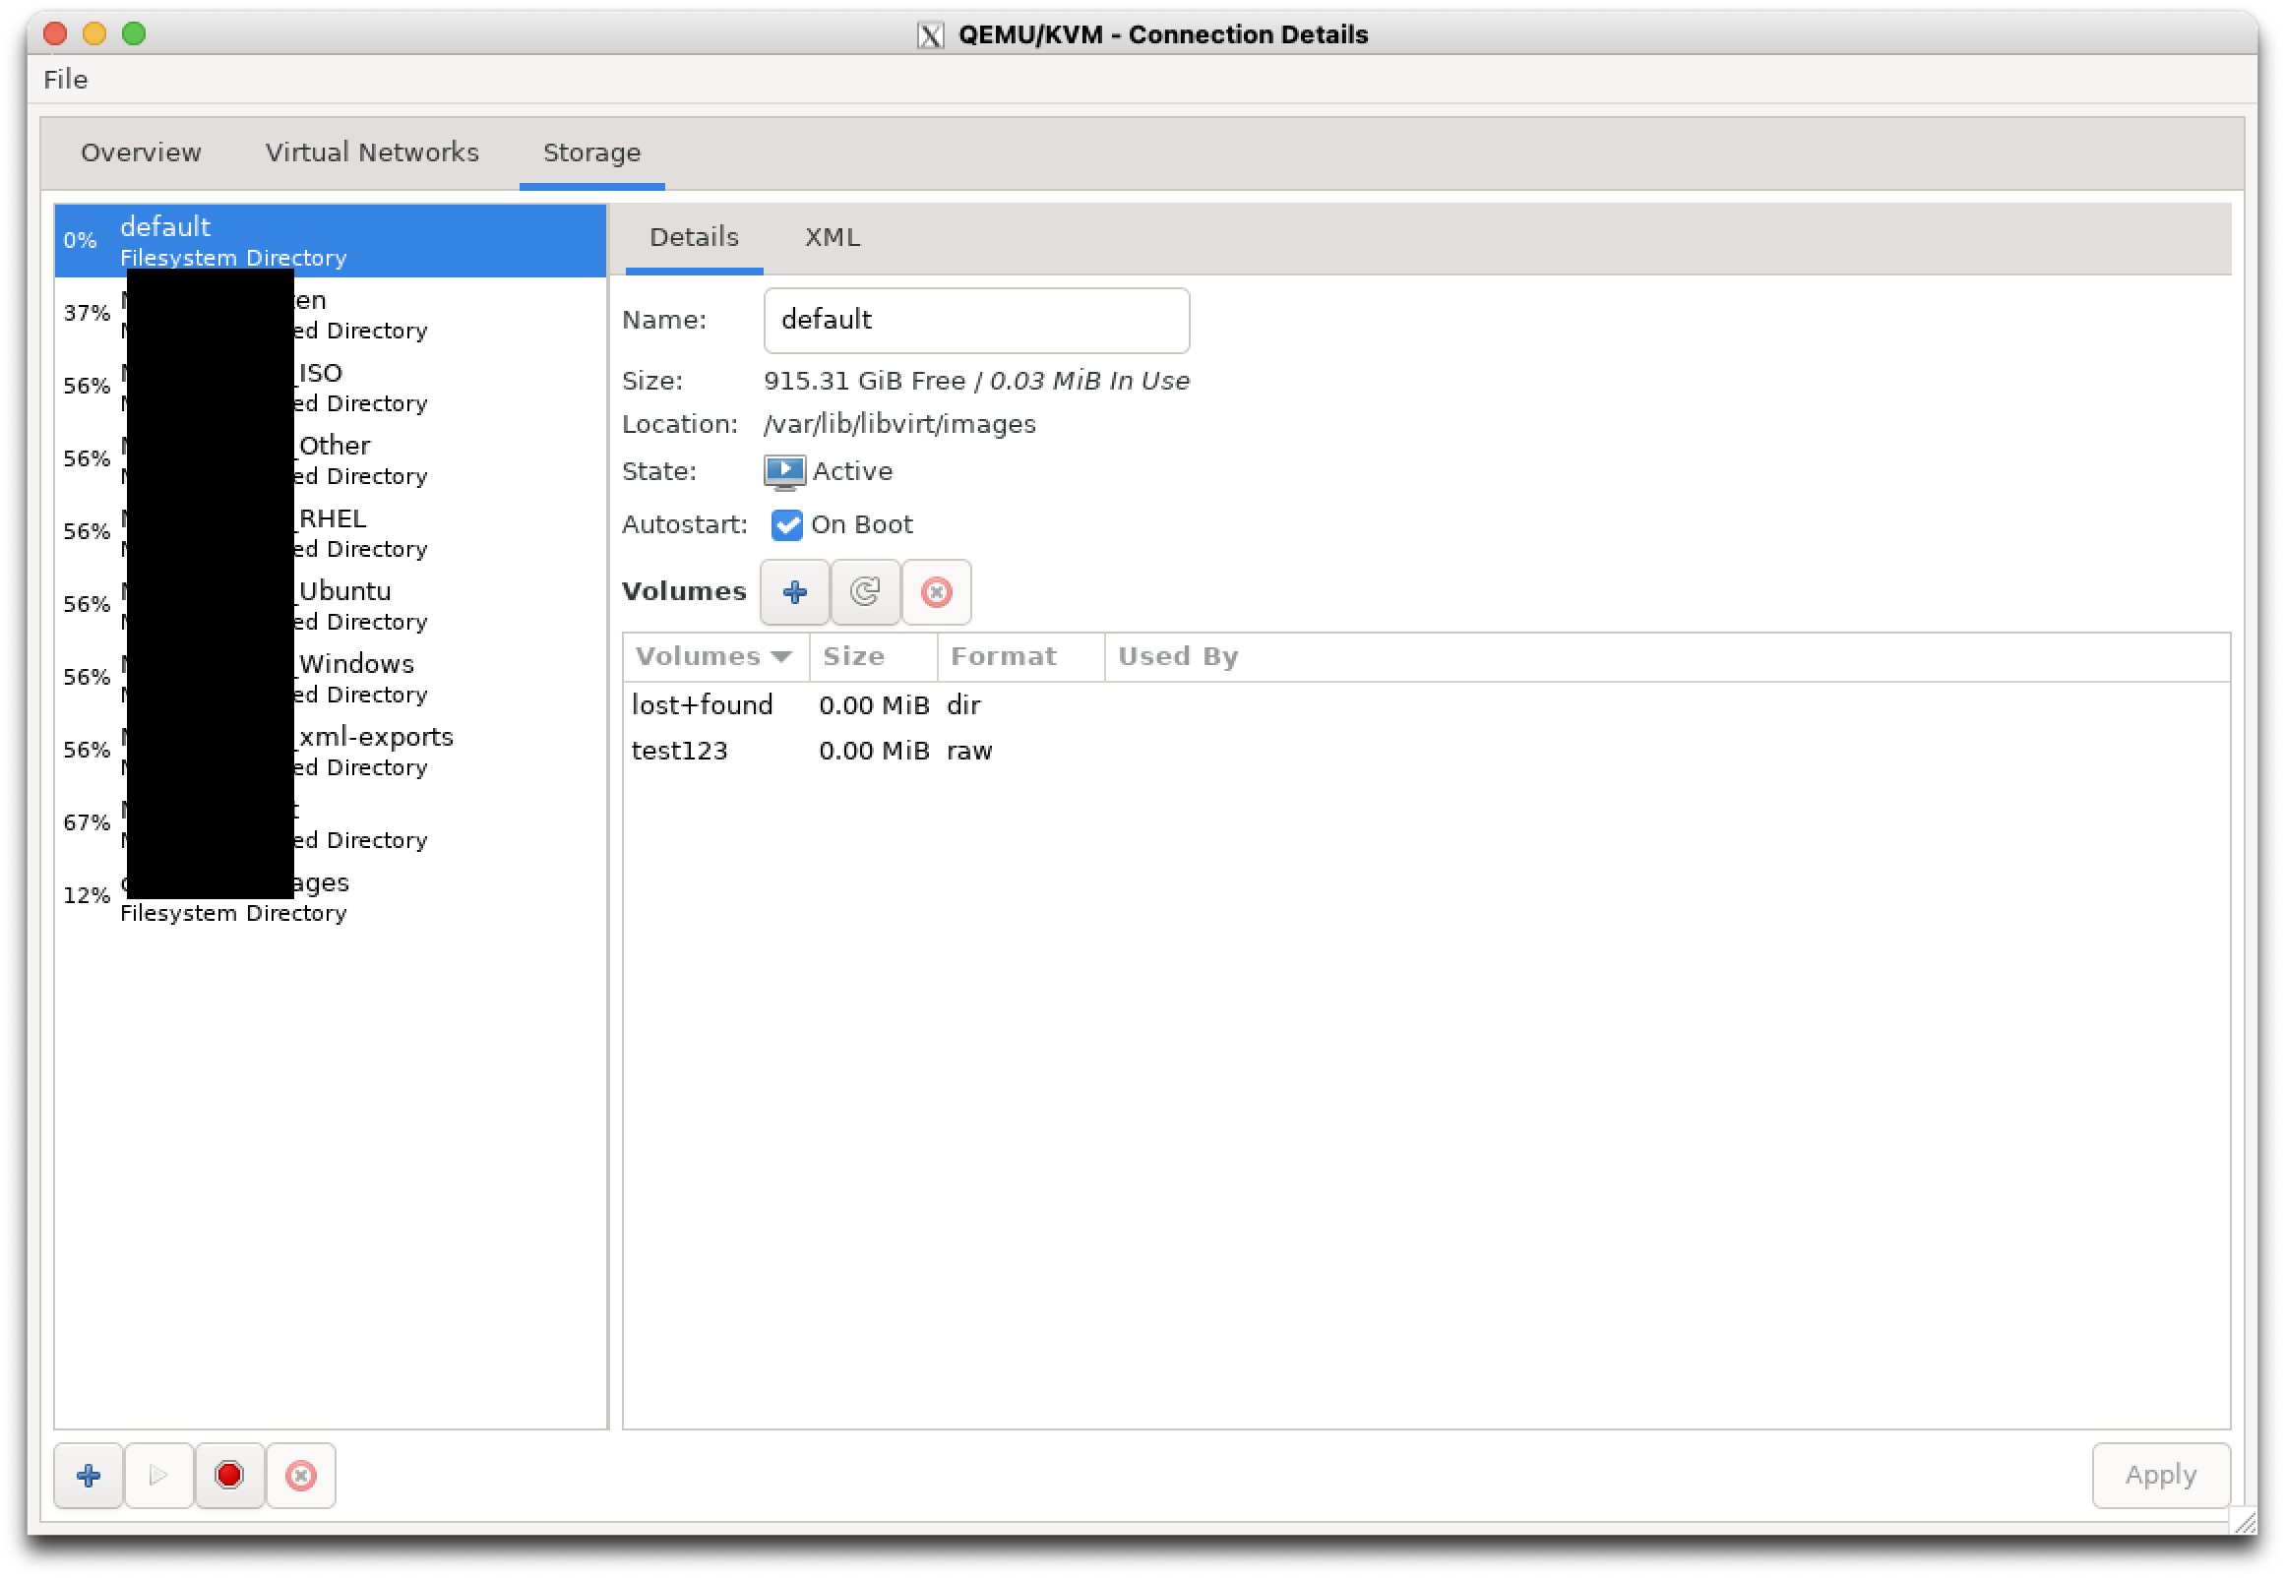Refresh the volume list
Viewport: 2285px width, 1578px height.
tap(865, 591)
